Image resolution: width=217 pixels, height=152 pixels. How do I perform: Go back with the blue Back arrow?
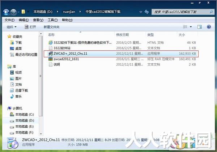point(6,12)
